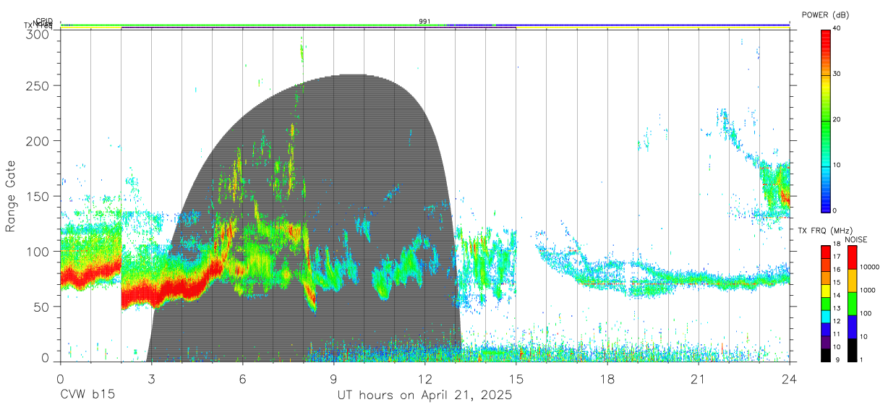Click hour 12 on the time axis
The height and width of the screenshot is (410, 888).
(x=425, y=378)
